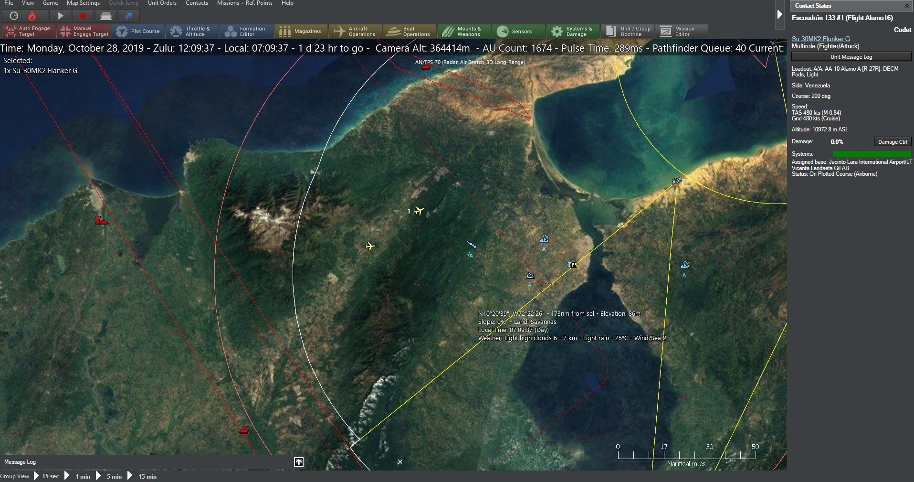
Task: Select the Plot Course tool
Action: point(138,31)
